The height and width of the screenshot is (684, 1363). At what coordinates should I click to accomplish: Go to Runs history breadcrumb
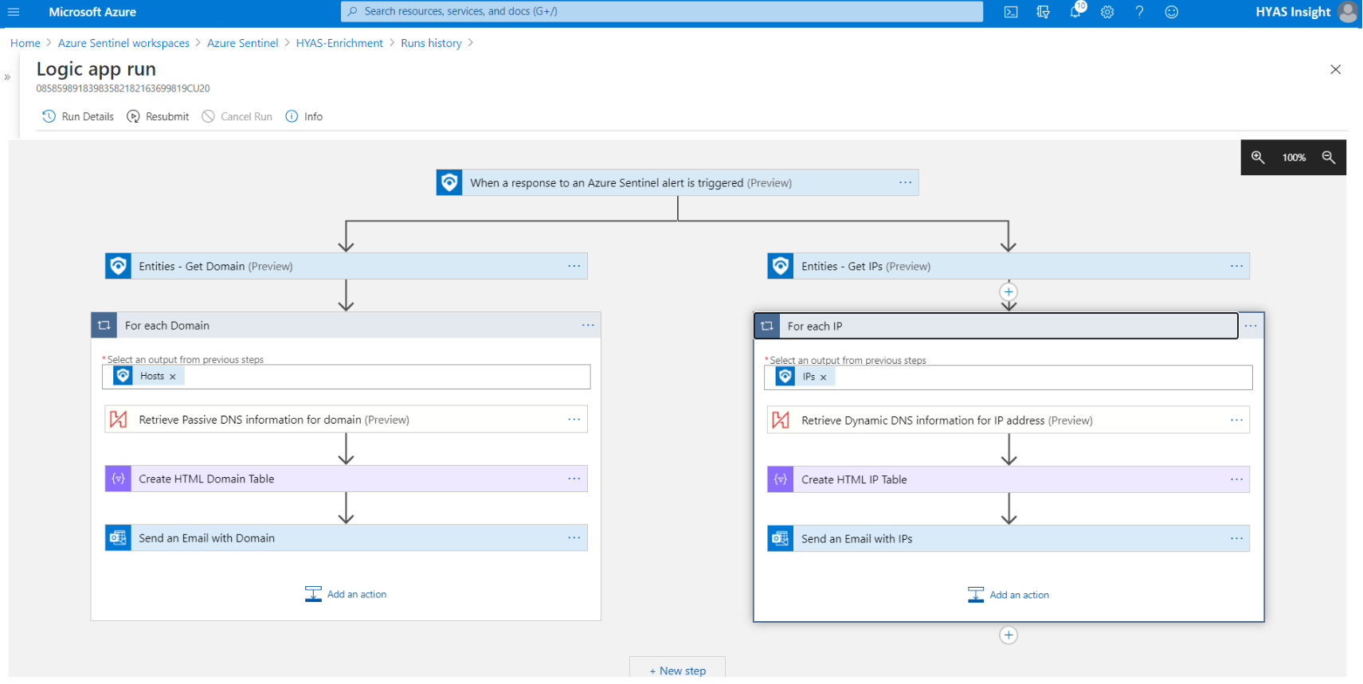(431, 43)
